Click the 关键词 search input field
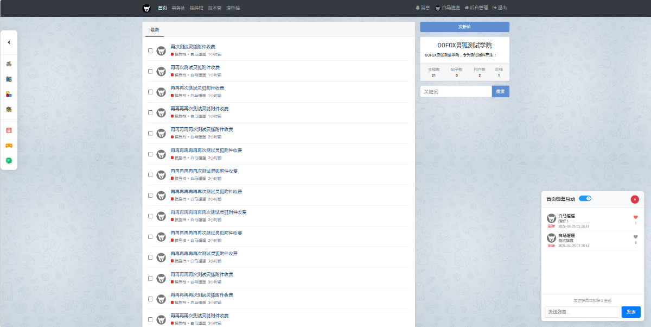The width and height of the screenshot is (651, 327). [456, 92]
